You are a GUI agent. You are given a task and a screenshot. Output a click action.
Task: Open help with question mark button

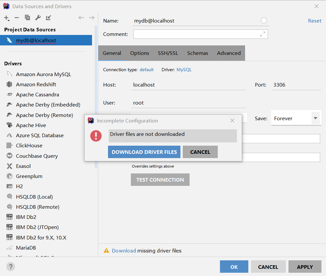[10, 267]
